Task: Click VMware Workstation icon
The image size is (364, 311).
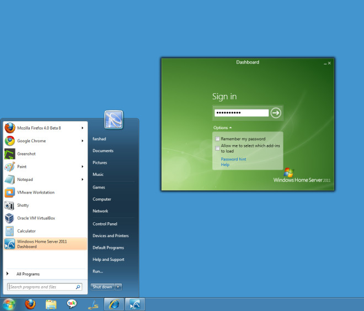Action: click(x=10, y=192)
